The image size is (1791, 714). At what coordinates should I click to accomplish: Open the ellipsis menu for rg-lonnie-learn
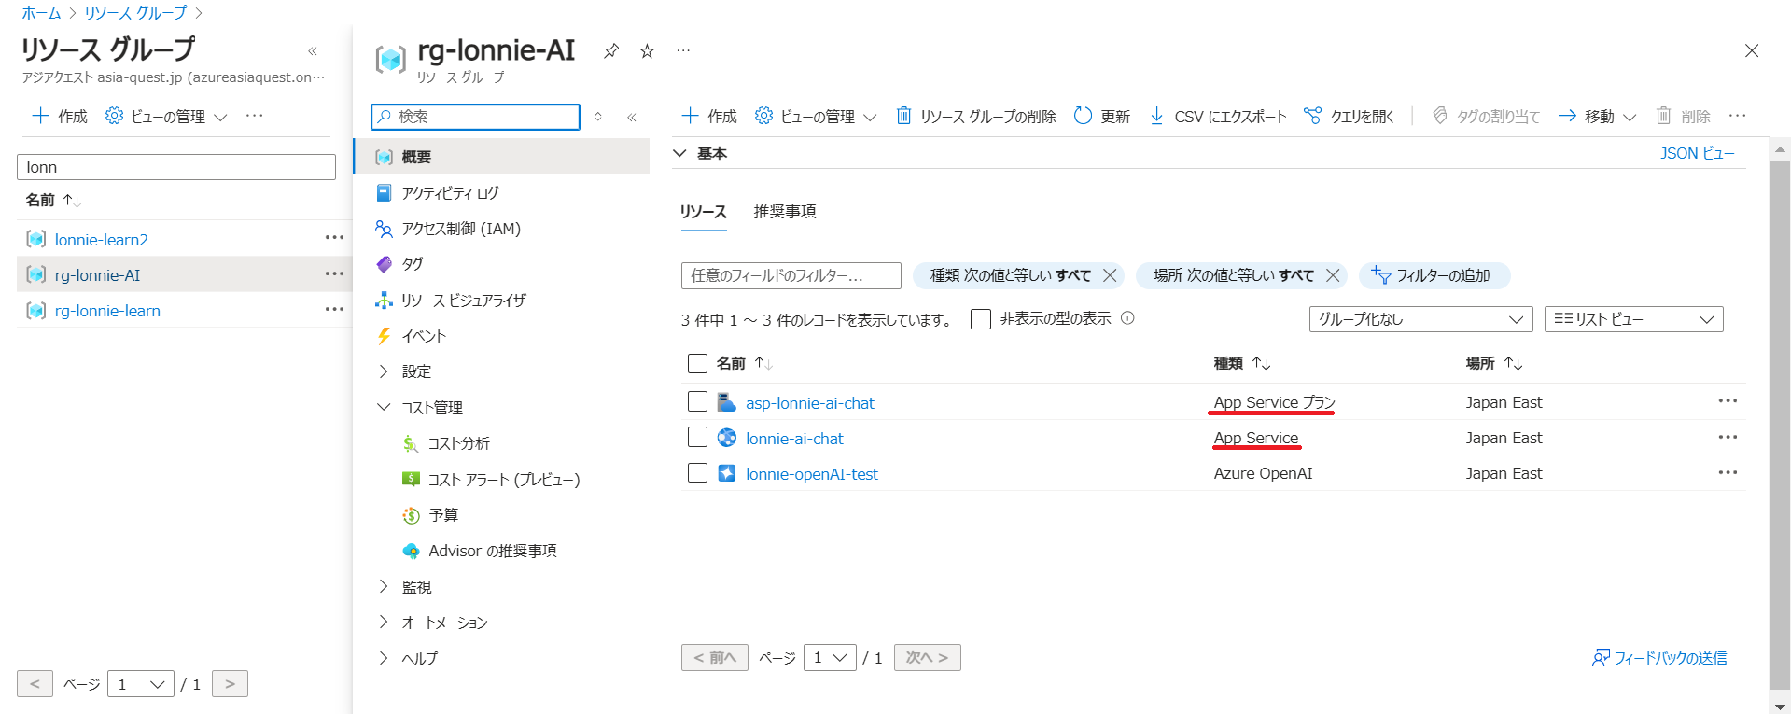click(334, 309)
